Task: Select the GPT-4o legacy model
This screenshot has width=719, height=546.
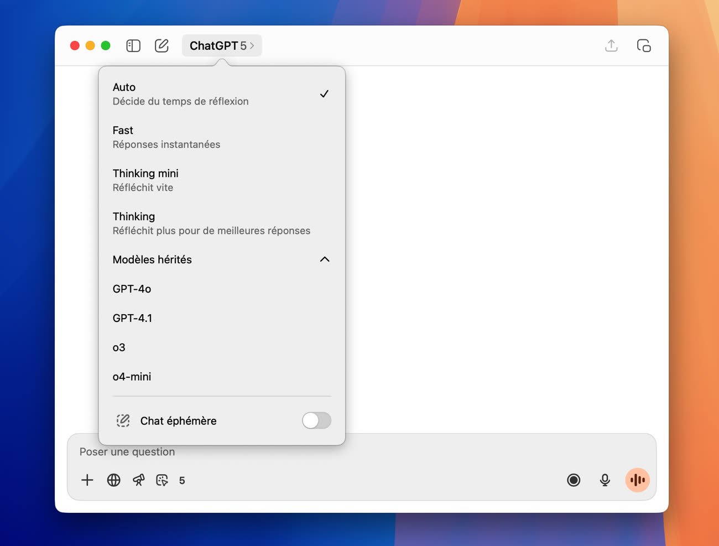Action: click(x=222, y=289)
